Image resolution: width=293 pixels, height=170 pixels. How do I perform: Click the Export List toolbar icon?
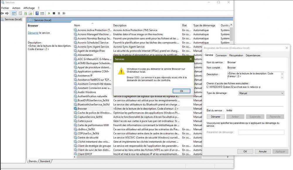tap(30, 13)
